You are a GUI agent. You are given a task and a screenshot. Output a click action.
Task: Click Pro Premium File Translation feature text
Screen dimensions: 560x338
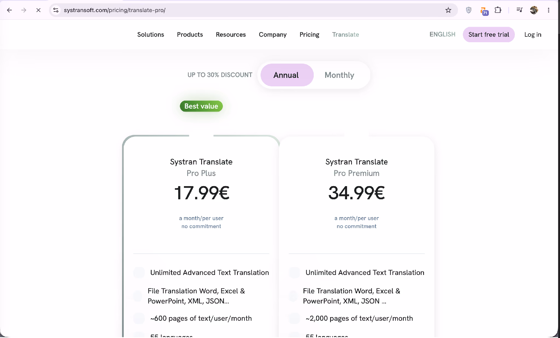pos(351,296)
